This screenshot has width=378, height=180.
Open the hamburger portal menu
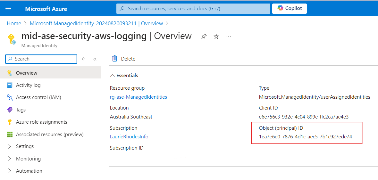coord(8,9)
